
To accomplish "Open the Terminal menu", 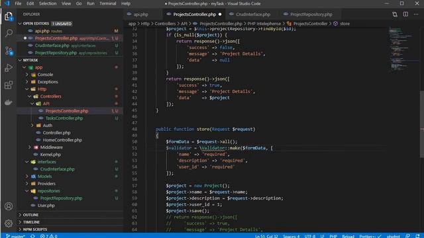I will [107, 3].
